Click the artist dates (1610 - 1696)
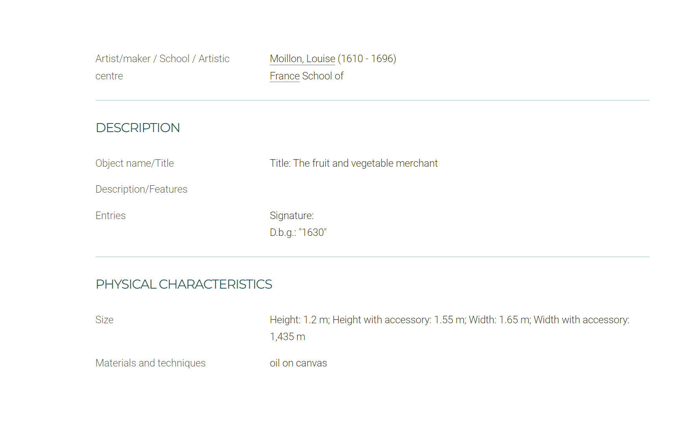Viewport: 676px width, 429px height. click(367, 59)
